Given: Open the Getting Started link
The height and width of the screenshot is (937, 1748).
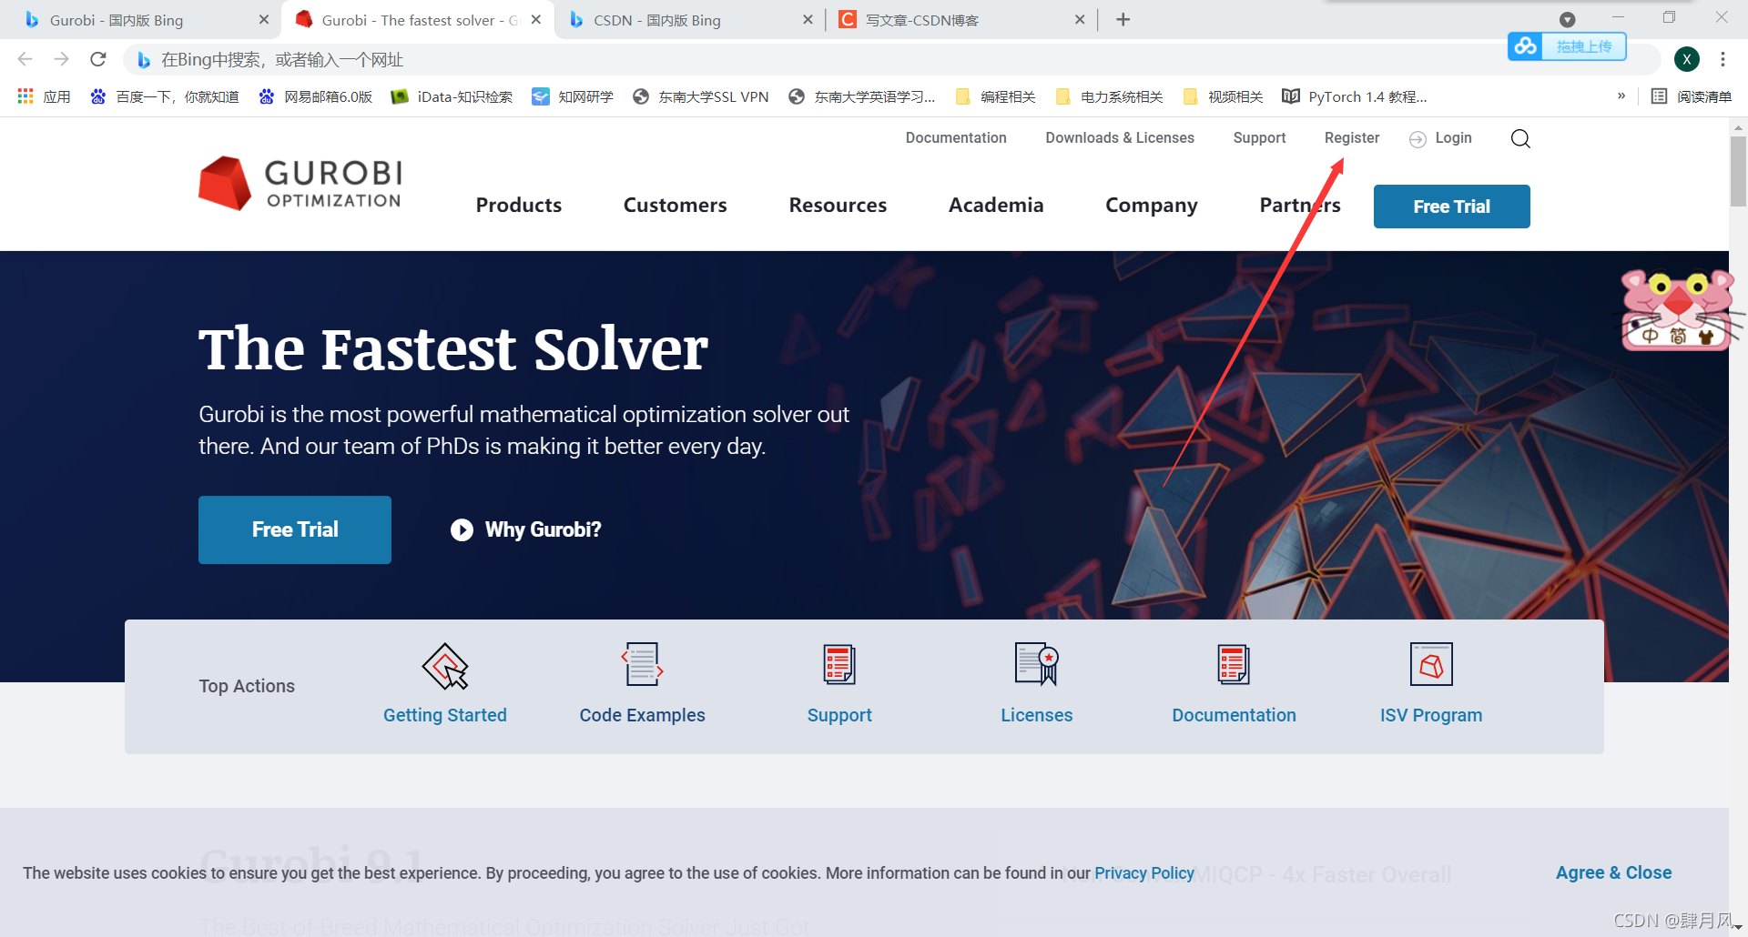Looking at the screenshot, I should pyautogui.click(x=445, y=715).
